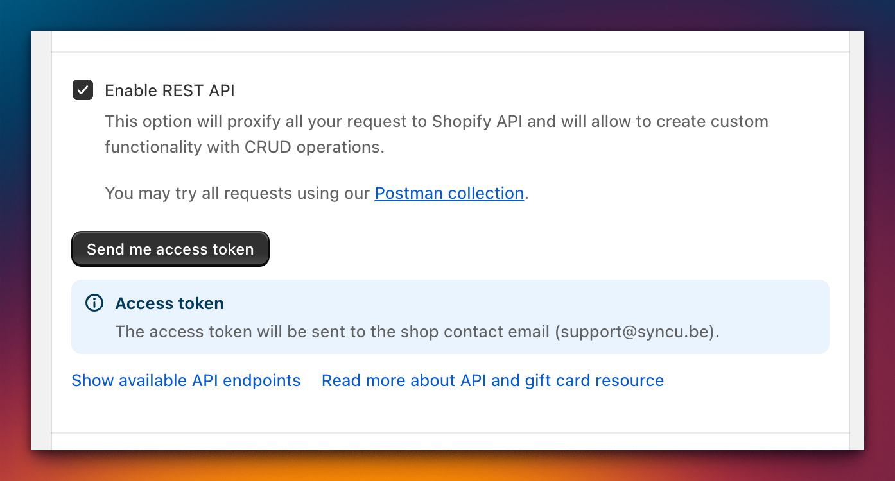895x481 pixels.
Task: Select the information icon beside the bold heading
Action: pyautogui.click(x=94, y=302)
